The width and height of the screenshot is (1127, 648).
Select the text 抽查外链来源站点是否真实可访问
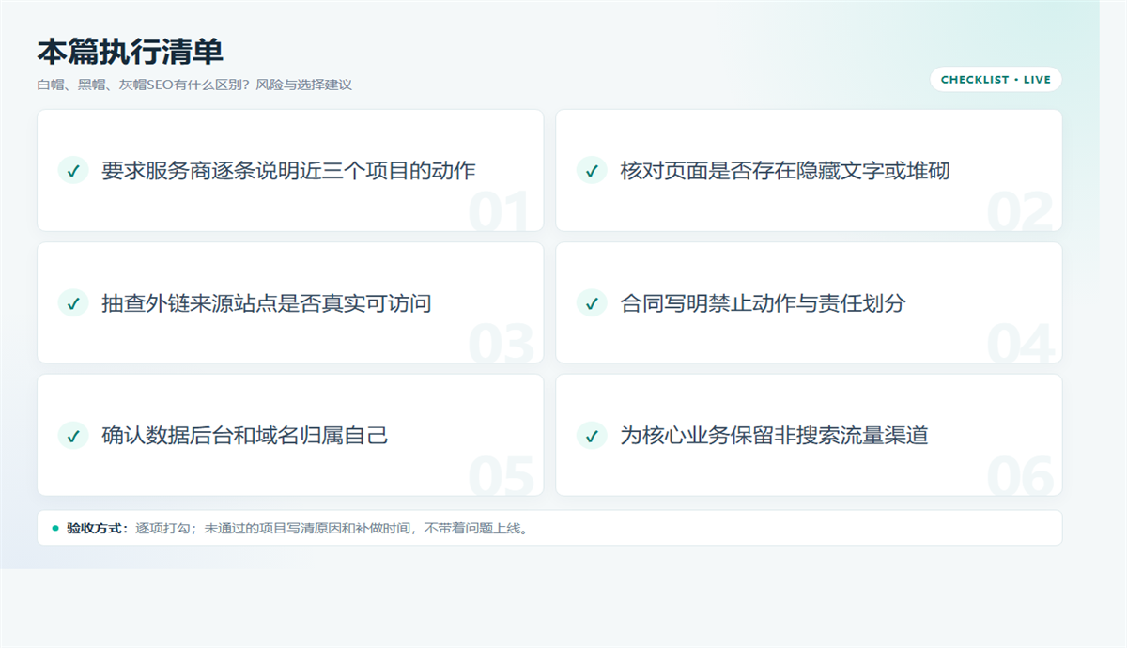pos(267,302)
